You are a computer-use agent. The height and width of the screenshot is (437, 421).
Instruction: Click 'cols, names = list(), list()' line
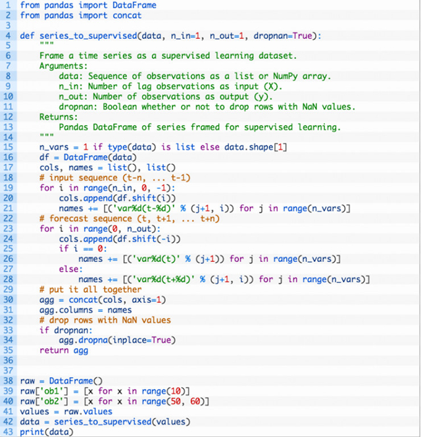[x=107, y=168]
